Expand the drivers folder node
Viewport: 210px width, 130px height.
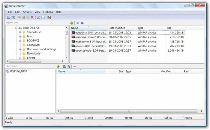coord(20,58)
